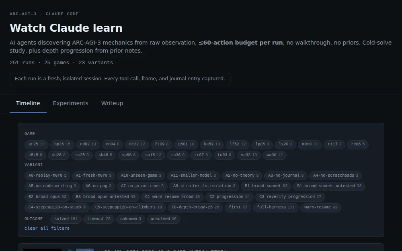Screen dimensions: 402x251
Task: Filter by variant A0-replay-m0r0
Action: click(47, 176)
